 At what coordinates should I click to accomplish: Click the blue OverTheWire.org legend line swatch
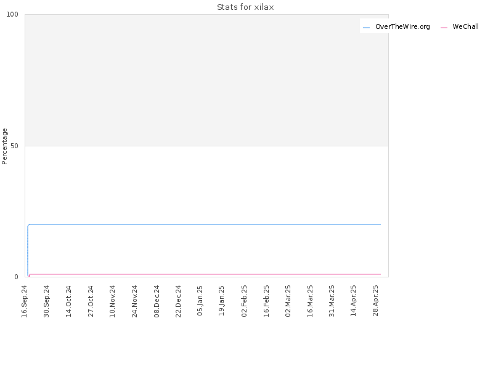(366, 28)
